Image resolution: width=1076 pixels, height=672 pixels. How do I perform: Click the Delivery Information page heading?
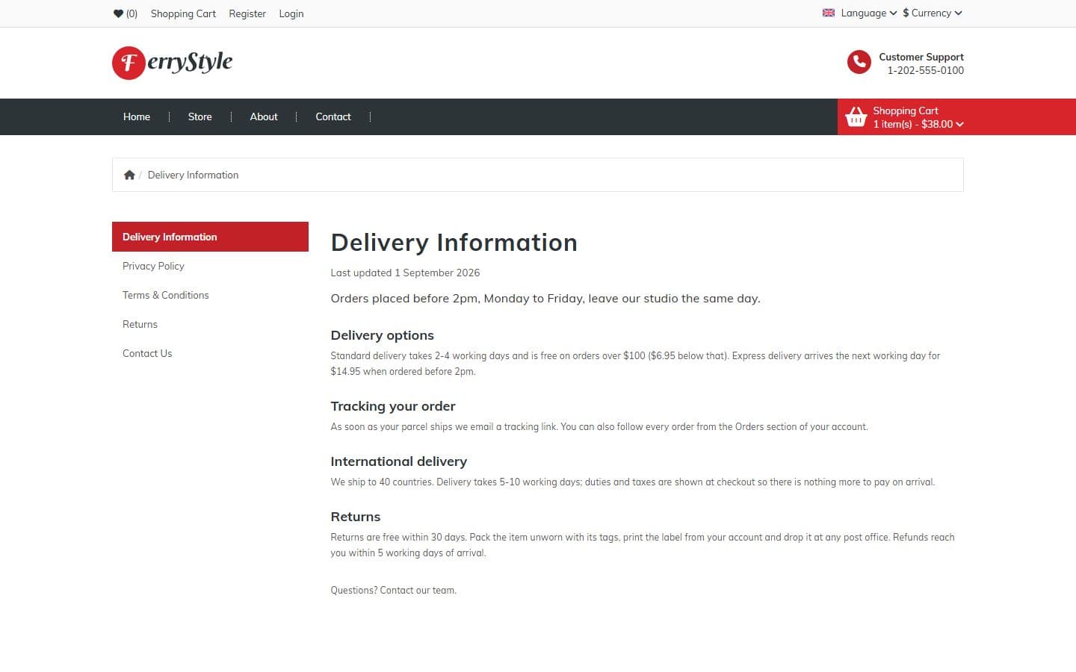(454, 243)
